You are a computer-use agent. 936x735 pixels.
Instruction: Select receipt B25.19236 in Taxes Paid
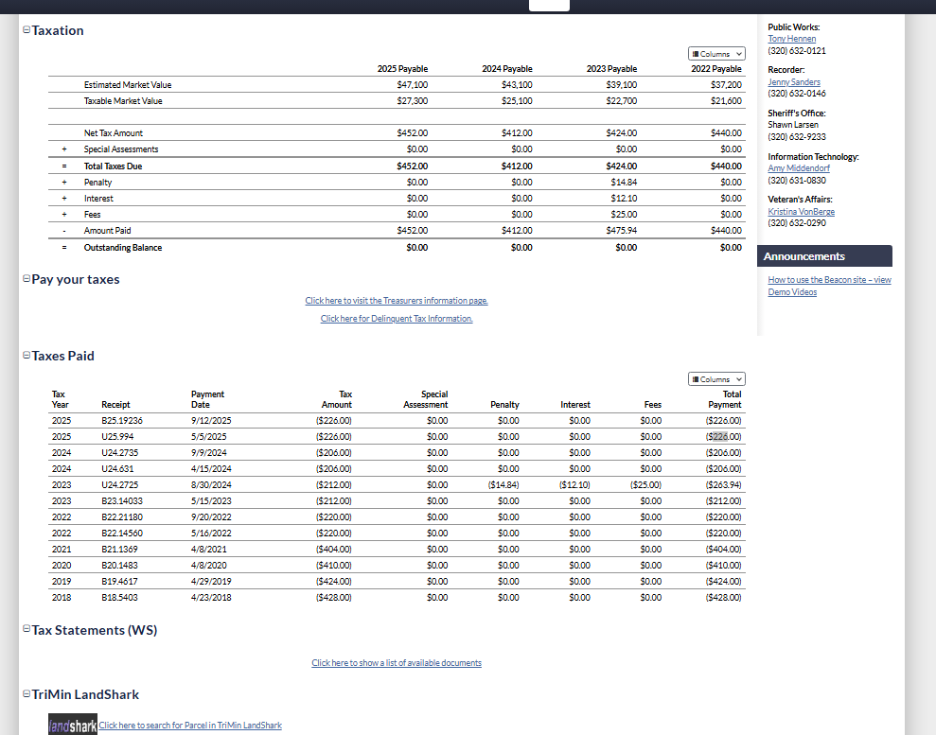pyautogui.click(x=122, y=421)
